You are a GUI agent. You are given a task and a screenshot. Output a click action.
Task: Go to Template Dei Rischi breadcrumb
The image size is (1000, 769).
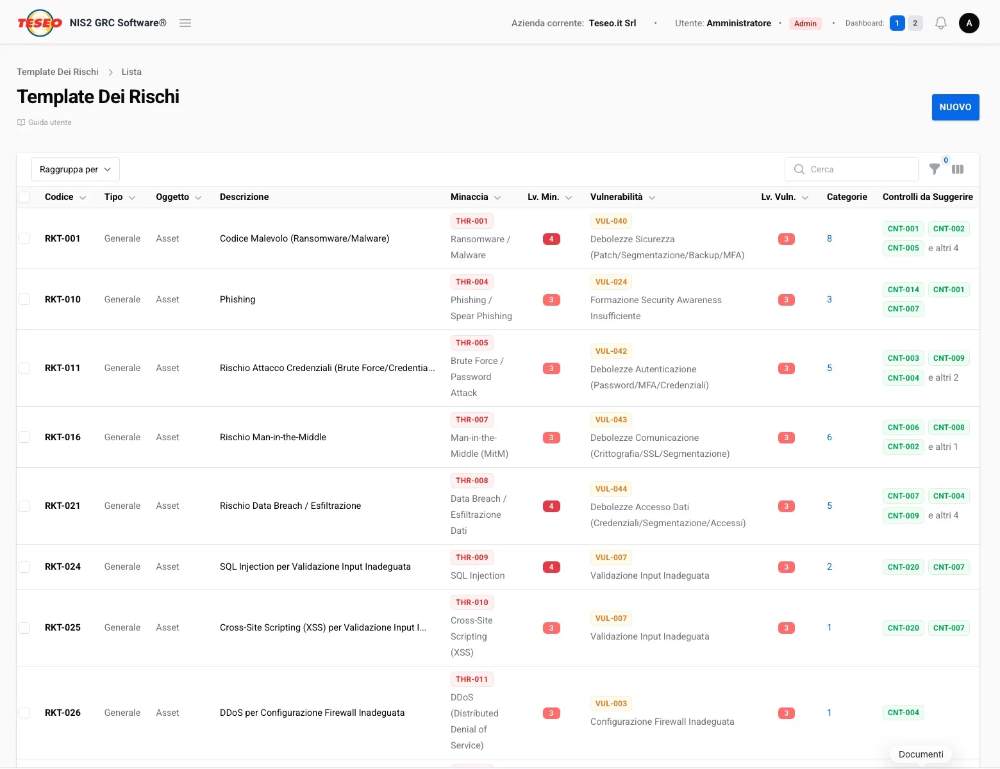(58, 72)
